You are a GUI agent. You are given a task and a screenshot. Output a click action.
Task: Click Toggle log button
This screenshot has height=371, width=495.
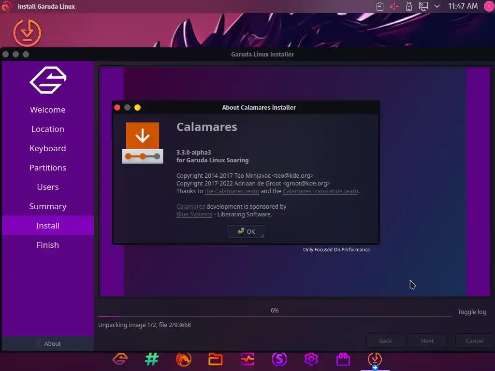[x=472, y=312]
